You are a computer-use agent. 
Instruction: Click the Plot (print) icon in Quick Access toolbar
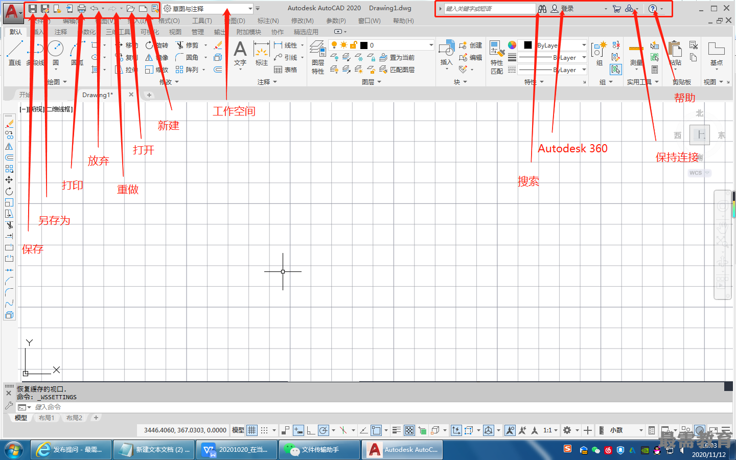click(x=82, y=9)
